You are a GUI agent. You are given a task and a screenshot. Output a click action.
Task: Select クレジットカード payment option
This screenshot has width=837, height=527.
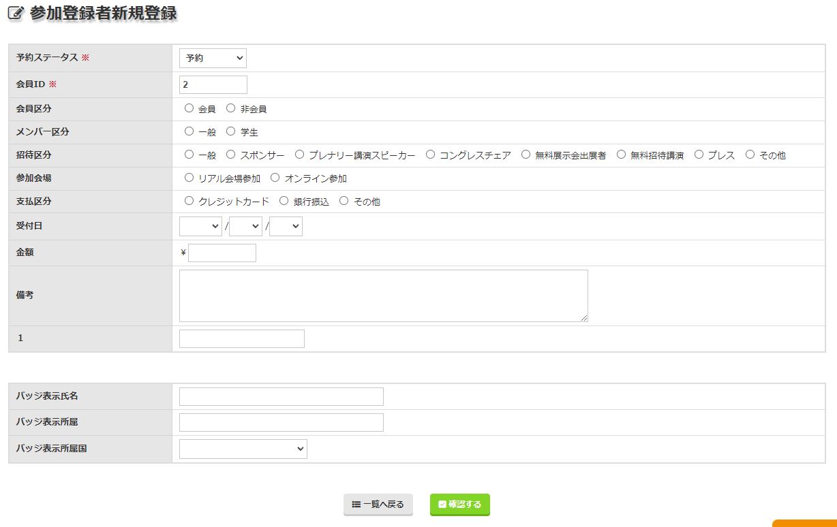(189, 201)
